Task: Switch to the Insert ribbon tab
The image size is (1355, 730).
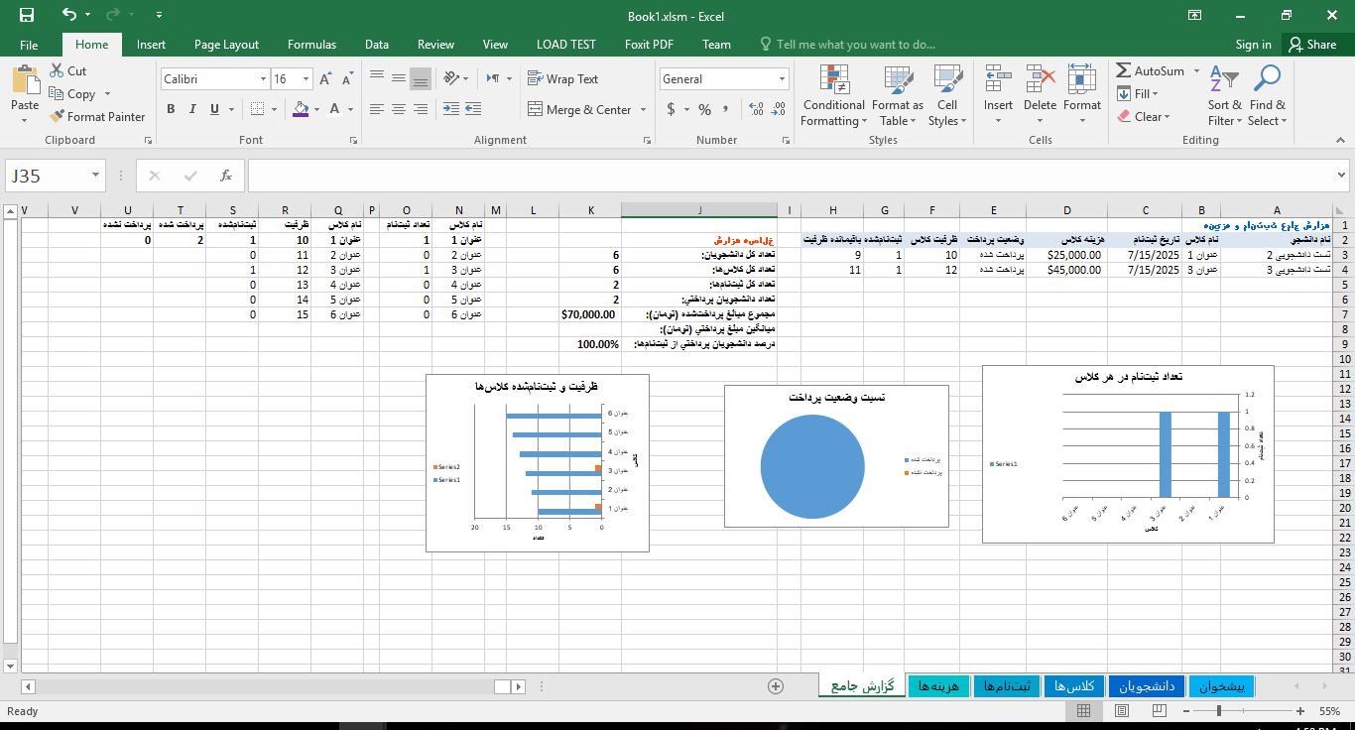Action: coord(151,45)
